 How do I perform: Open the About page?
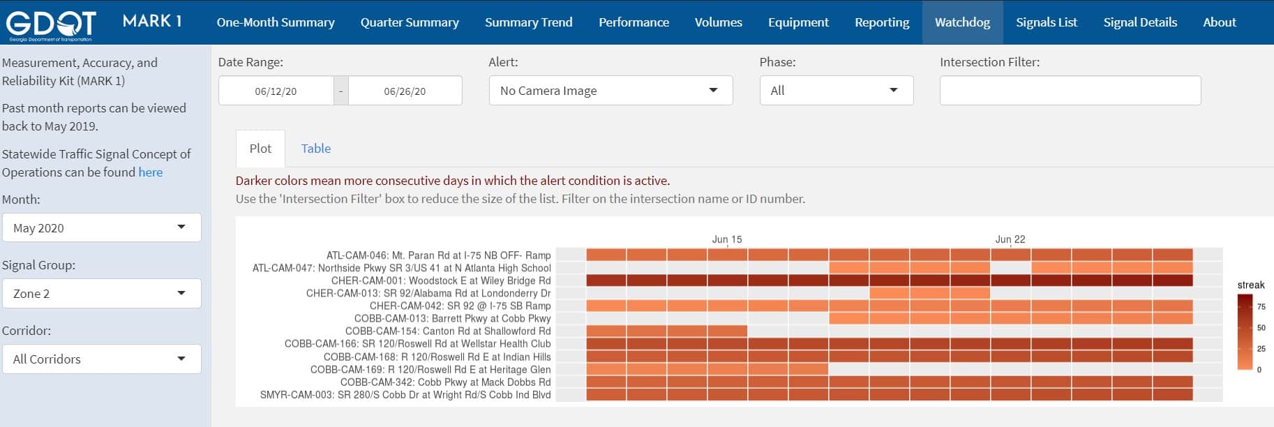[x=1219, y=22]
